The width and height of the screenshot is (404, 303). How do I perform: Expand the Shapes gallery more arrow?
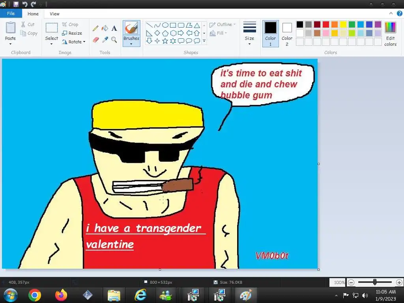[204, 41]
